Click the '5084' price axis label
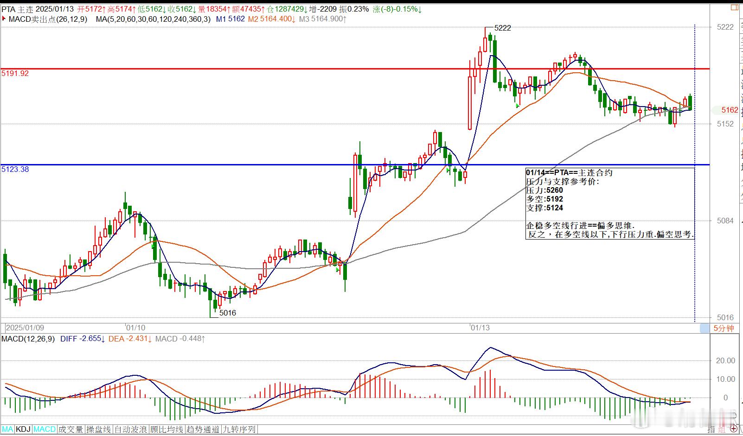 point(725,221)
